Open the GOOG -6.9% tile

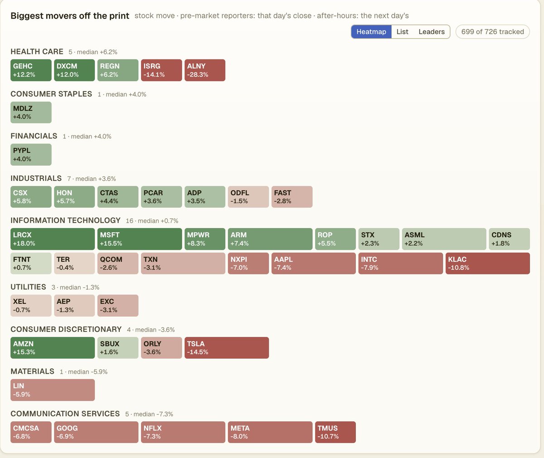96,432
